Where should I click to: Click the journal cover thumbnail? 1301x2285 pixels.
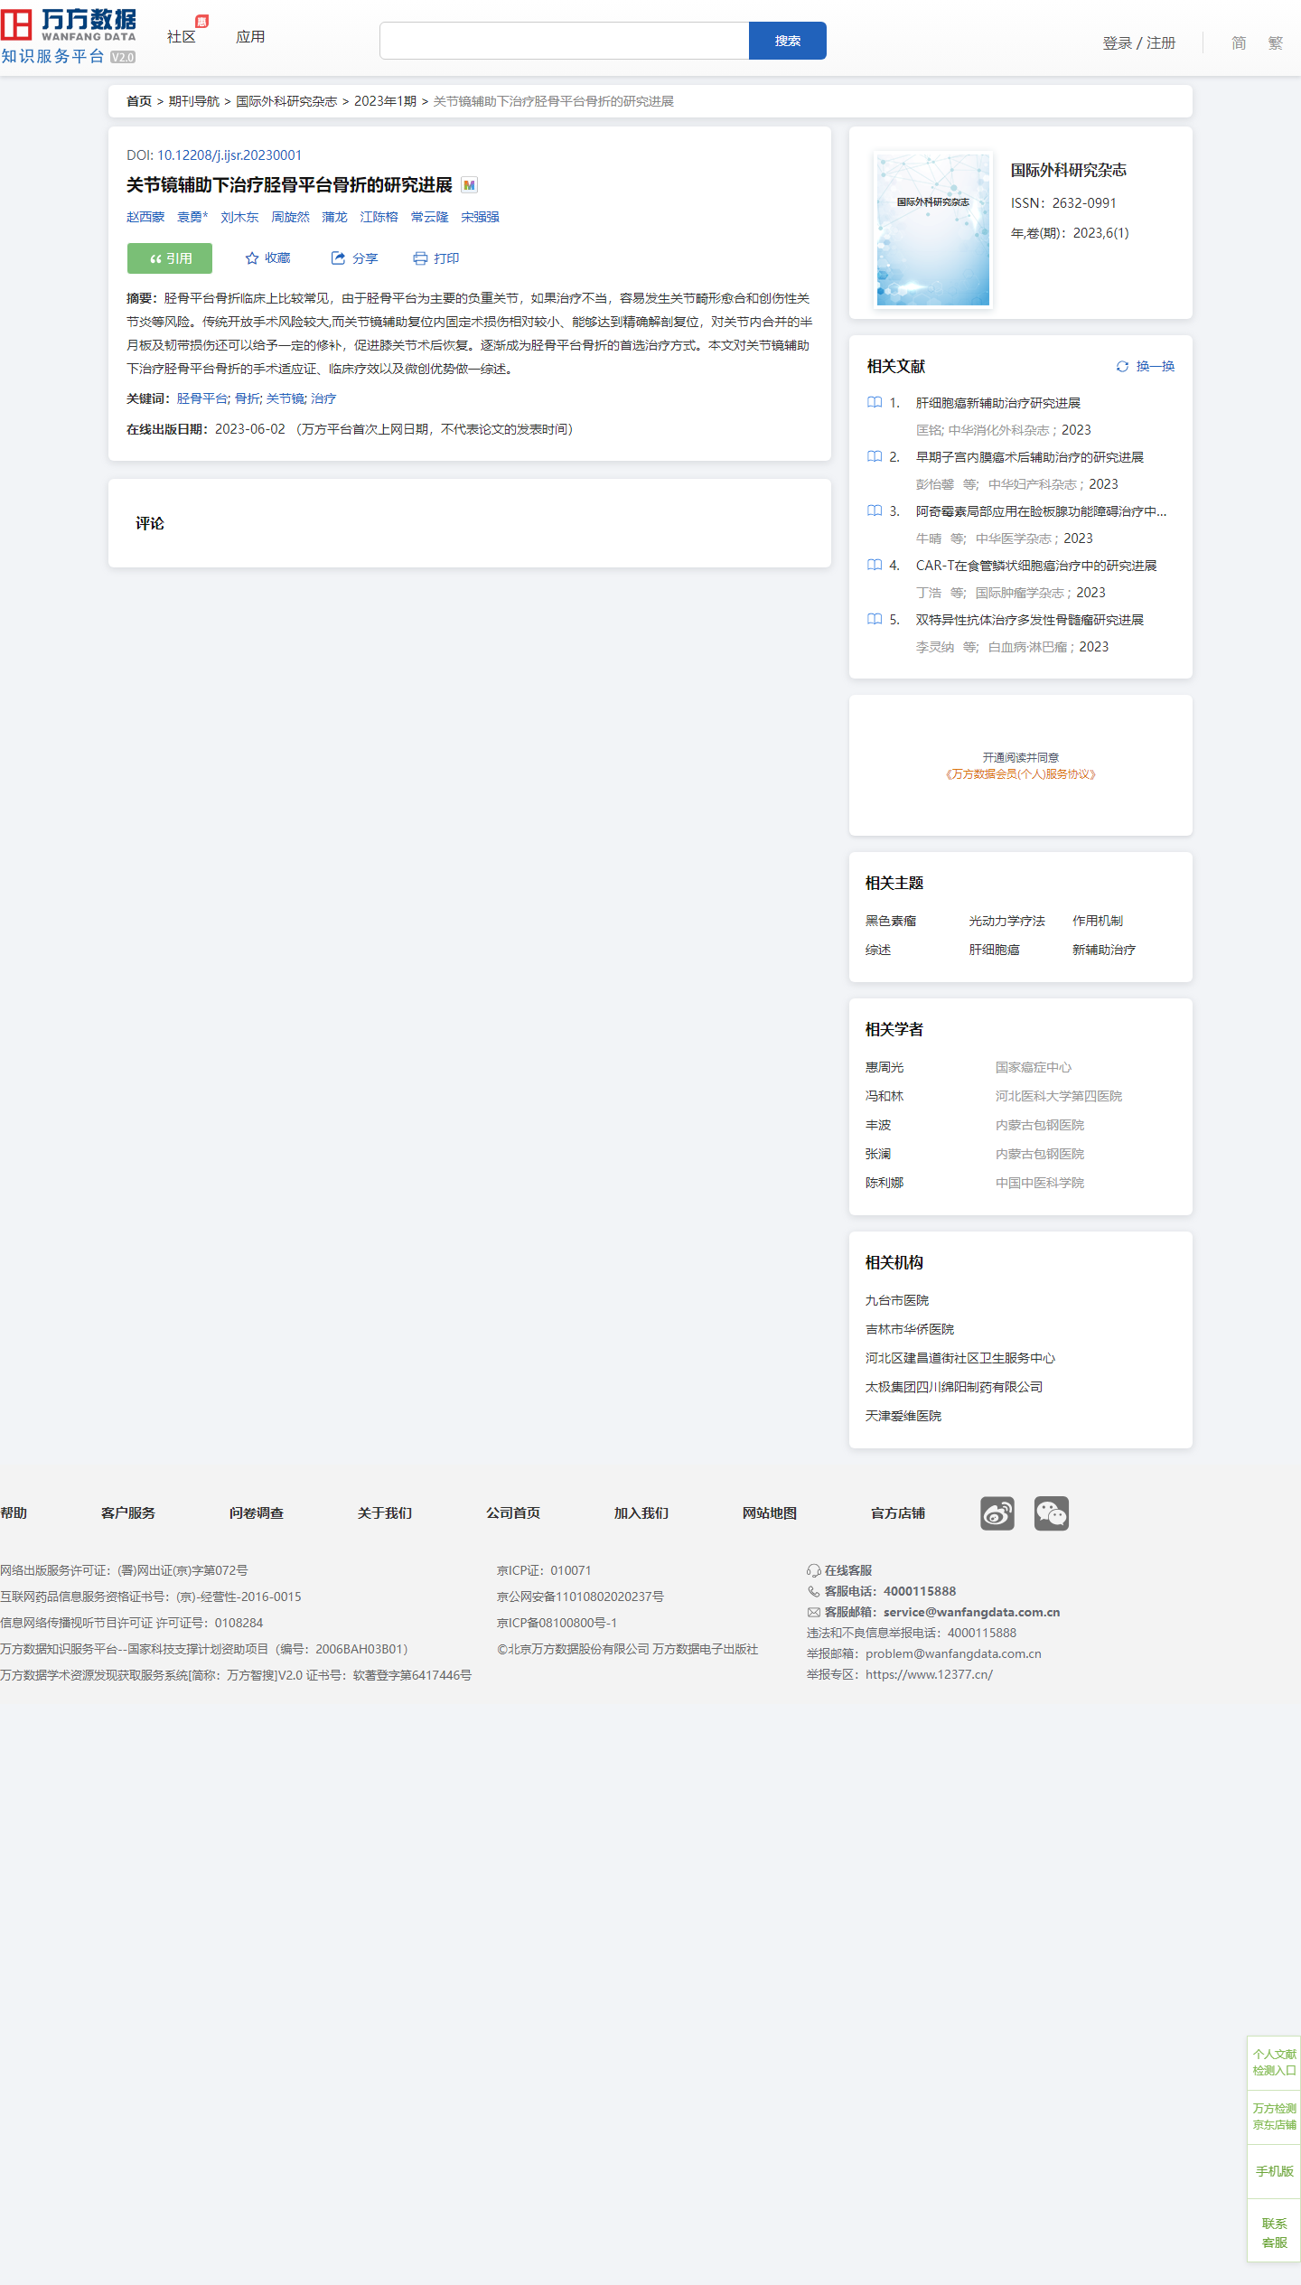[933, 229]
